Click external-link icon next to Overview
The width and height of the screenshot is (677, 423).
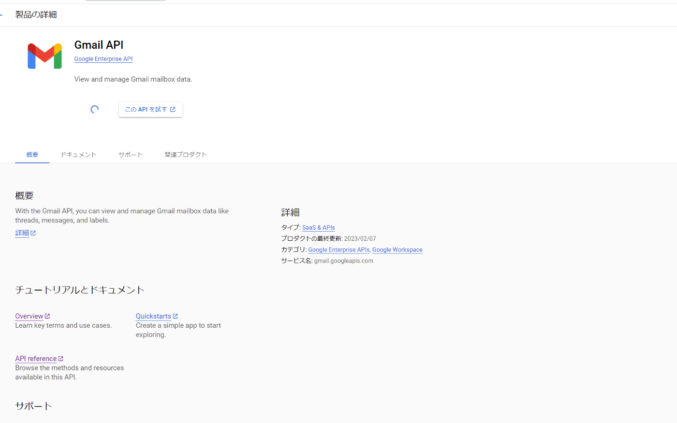[x=47, y=316]
